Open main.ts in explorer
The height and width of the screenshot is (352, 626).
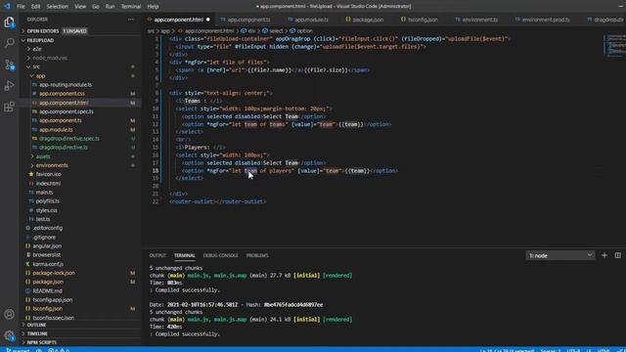coord(44,192)
